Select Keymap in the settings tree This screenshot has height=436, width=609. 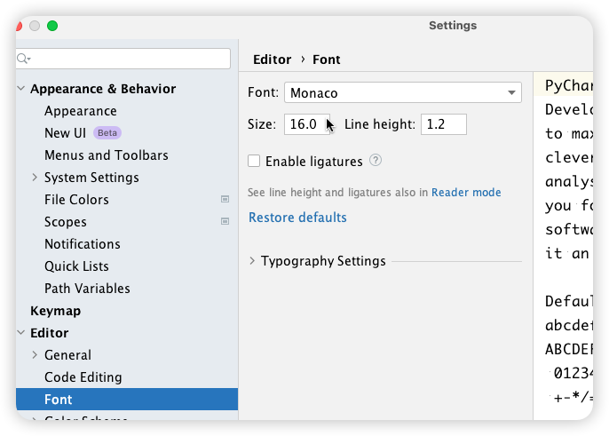56,311
